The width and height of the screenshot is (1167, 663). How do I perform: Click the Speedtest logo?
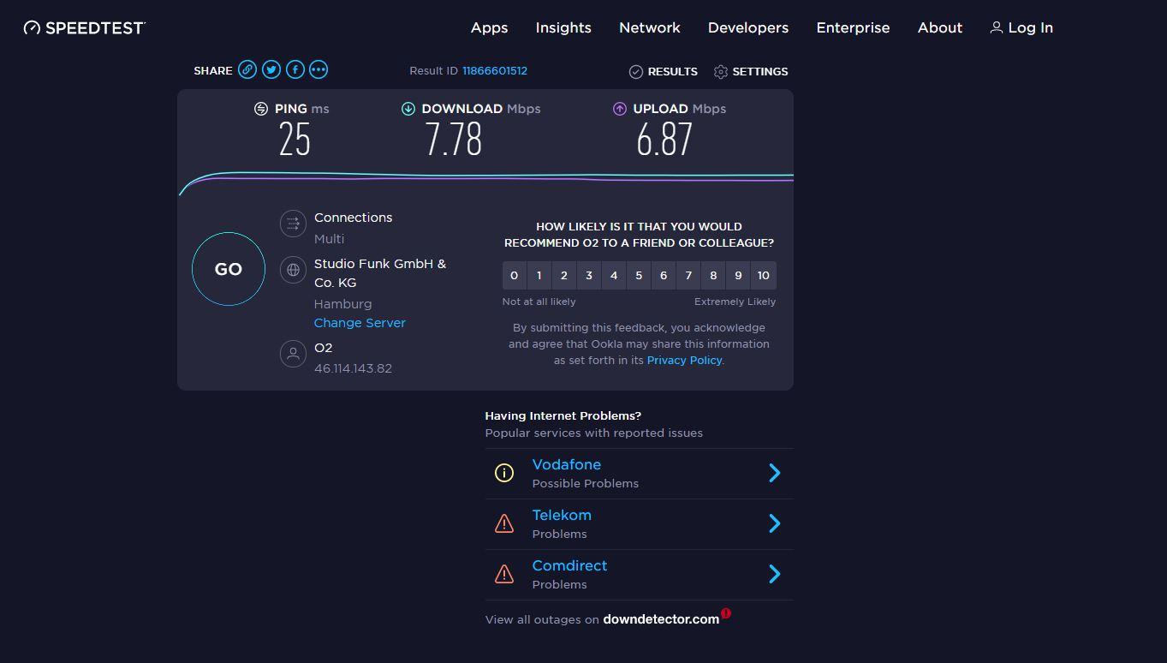click(x=84, y=27)
